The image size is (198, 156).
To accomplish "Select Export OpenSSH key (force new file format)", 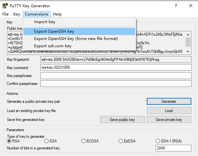I will point(79,39).
